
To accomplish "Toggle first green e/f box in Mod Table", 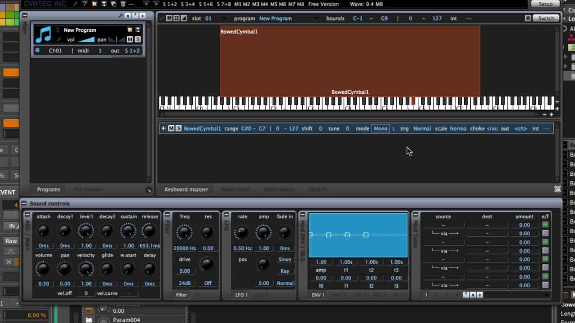I will click(x=545, y=225).
